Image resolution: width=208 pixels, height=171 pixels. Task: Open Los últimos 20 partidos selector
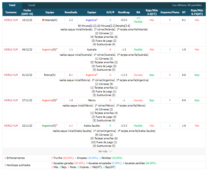pos(187,5)
